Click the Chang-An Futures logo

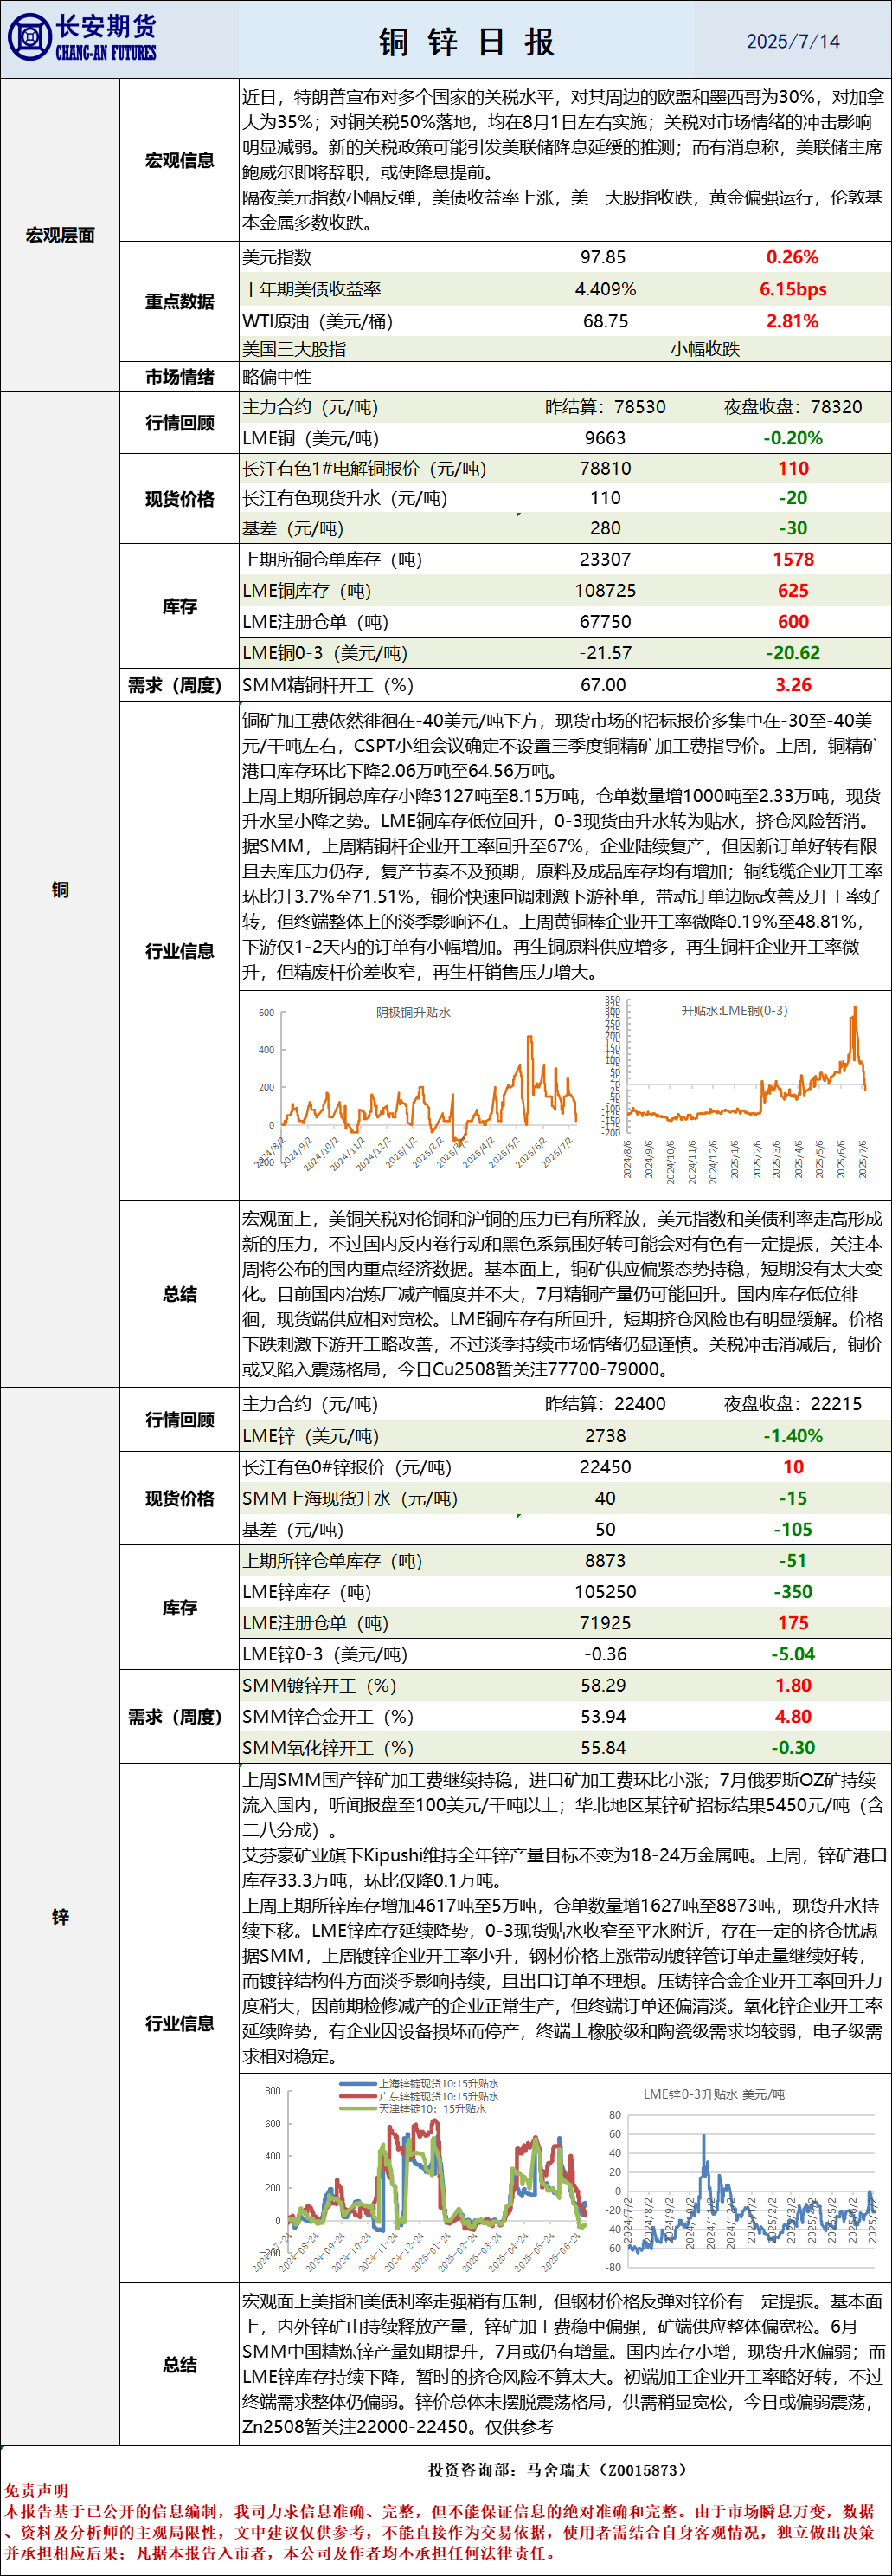pyautogui.click(x=82, y=38)
